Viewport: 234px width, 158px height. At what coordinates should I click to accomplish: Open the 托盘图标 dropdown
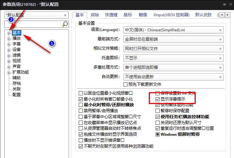tap(173, 58)
